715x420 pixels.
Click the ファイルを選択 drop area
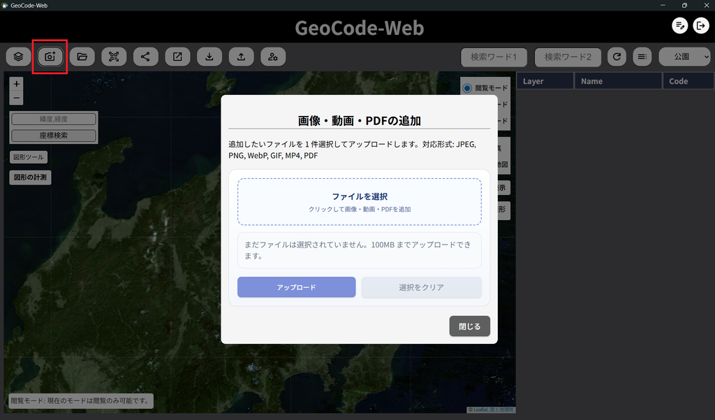(x=360, y=202)
